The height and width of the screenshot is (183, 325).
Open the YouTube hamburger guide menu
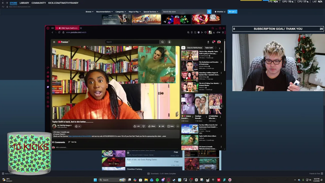coord(54,42)
